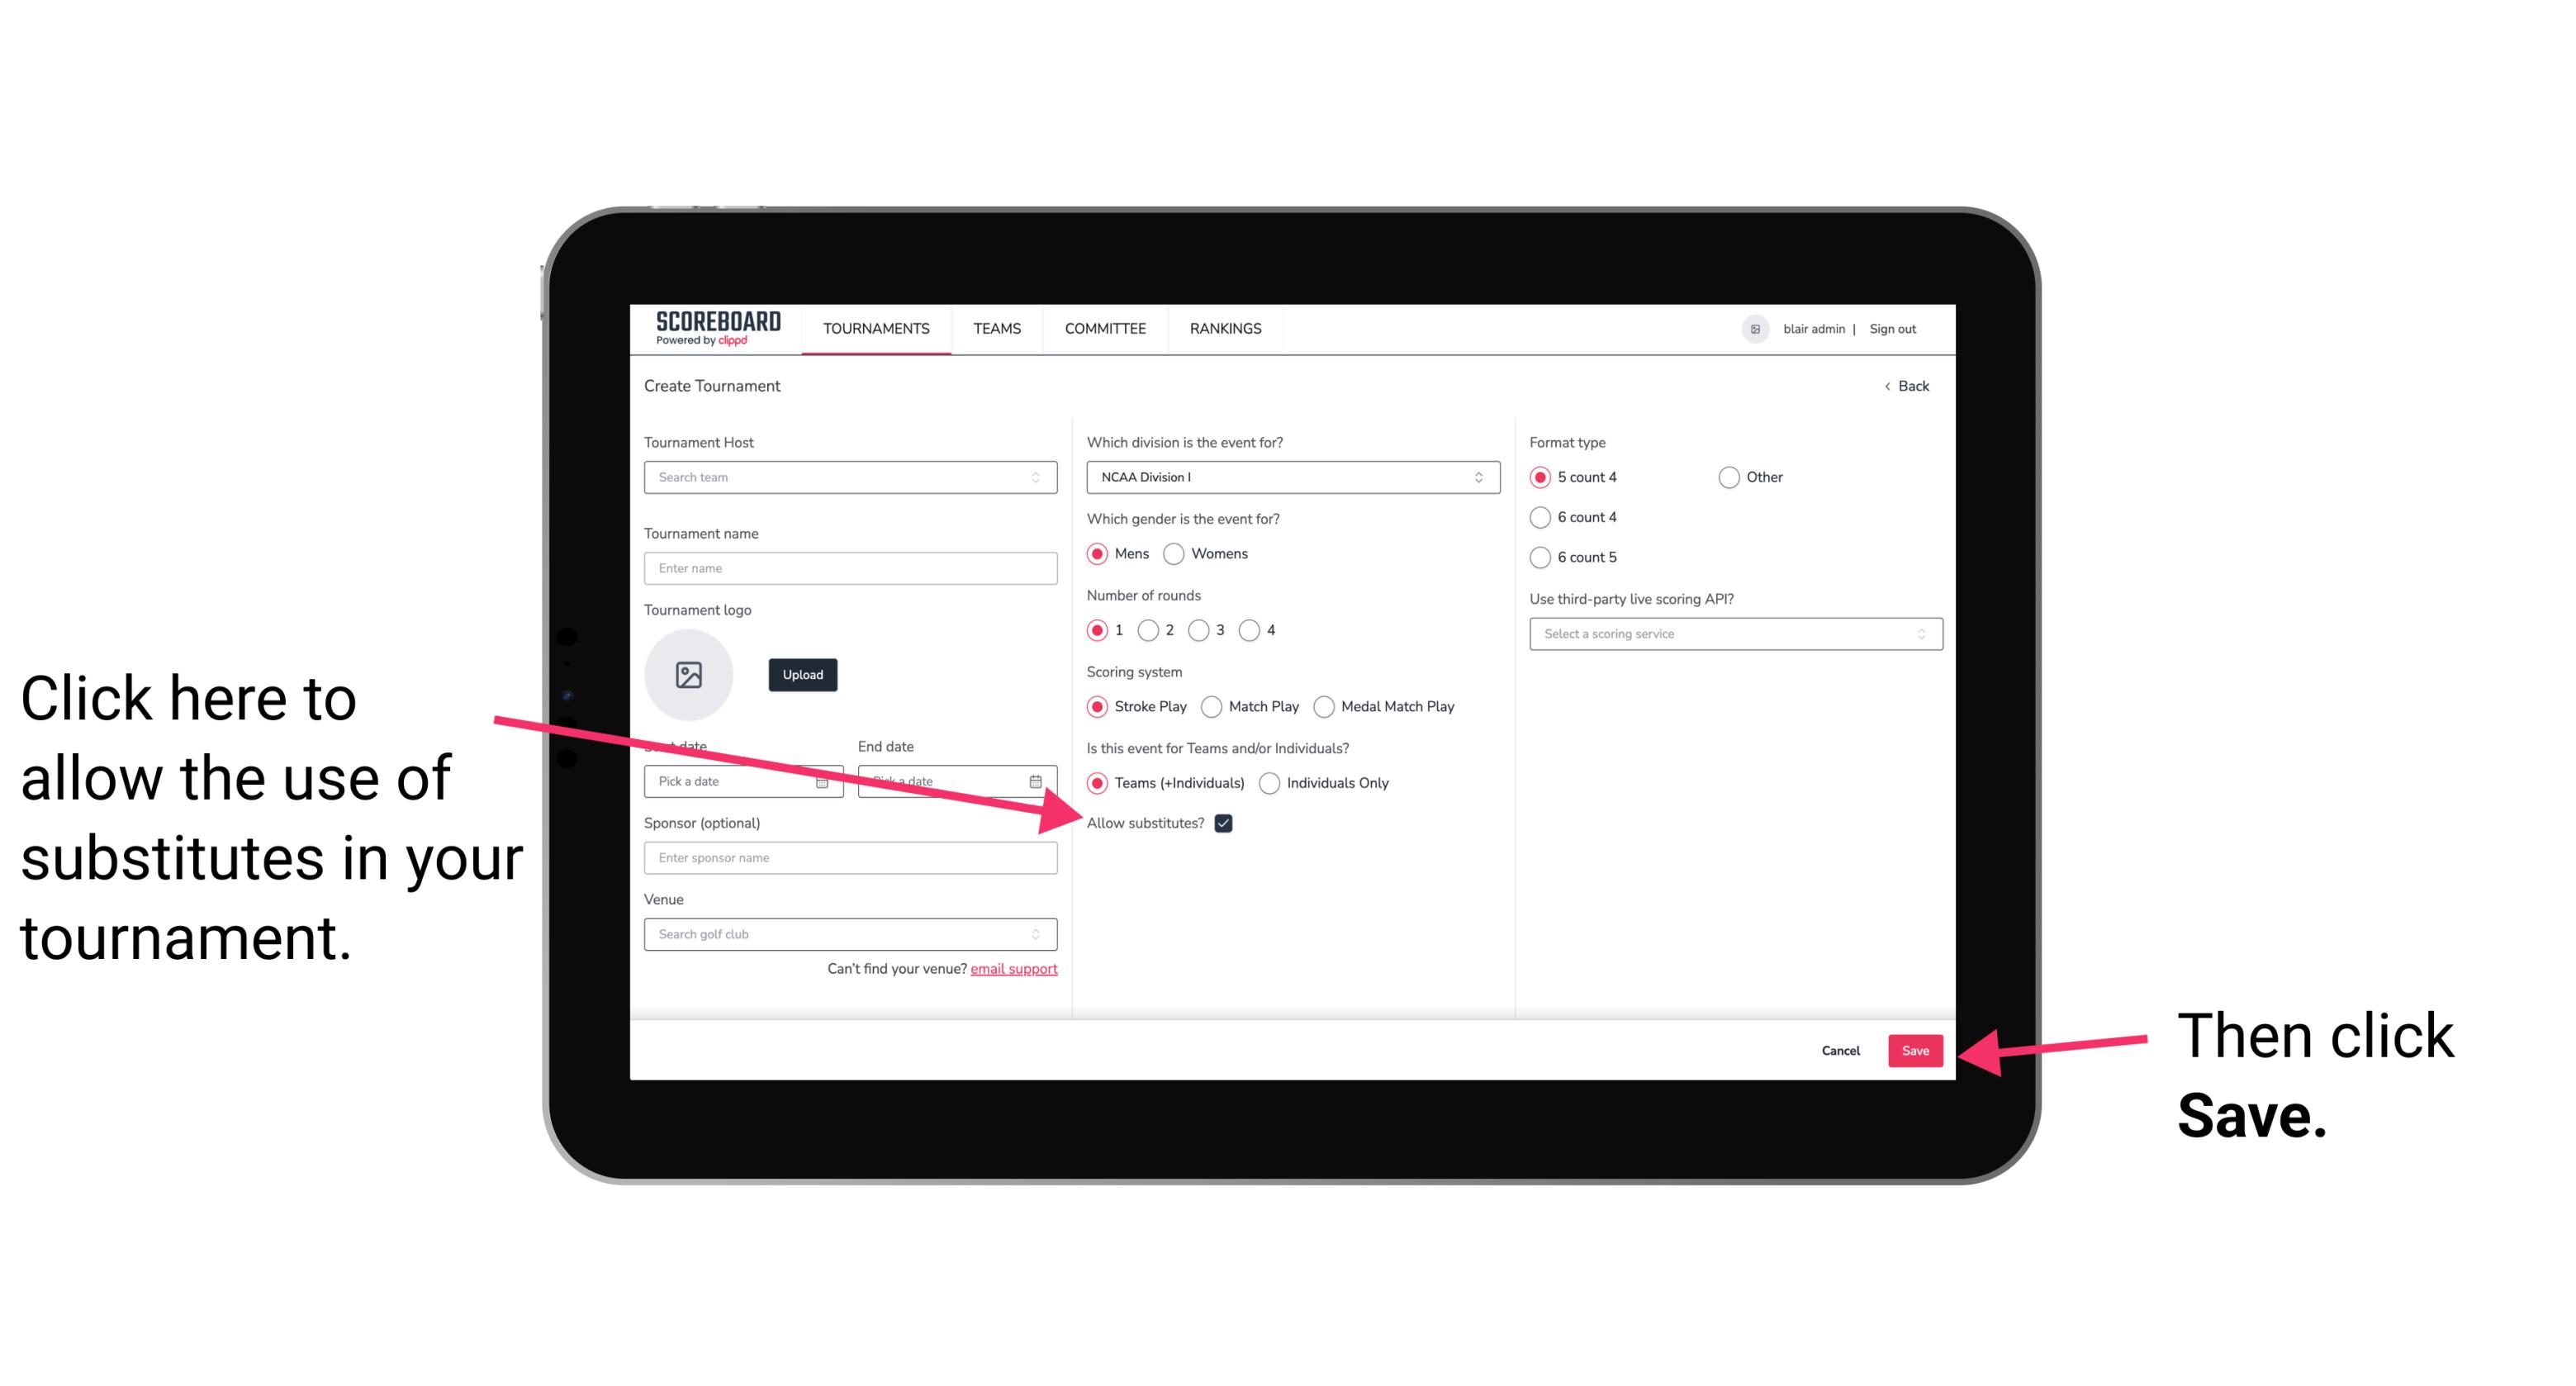Click the Save button
Viewport: 2576px width, 1386px height.
tap(1916, 1050)
